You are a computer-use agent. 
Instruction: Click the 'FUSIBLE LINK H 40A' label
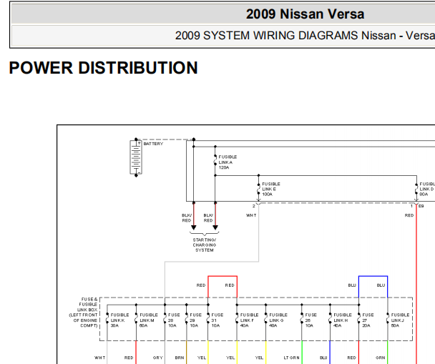(343, 320)
